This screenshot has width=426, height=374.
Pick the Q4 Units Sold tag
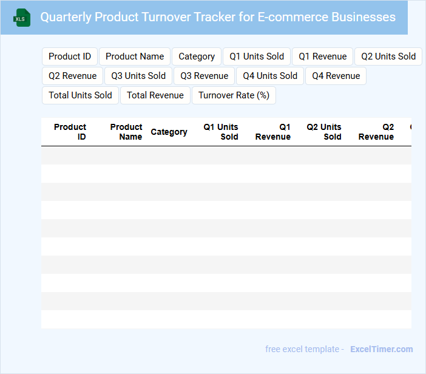[x=270, y=76]
